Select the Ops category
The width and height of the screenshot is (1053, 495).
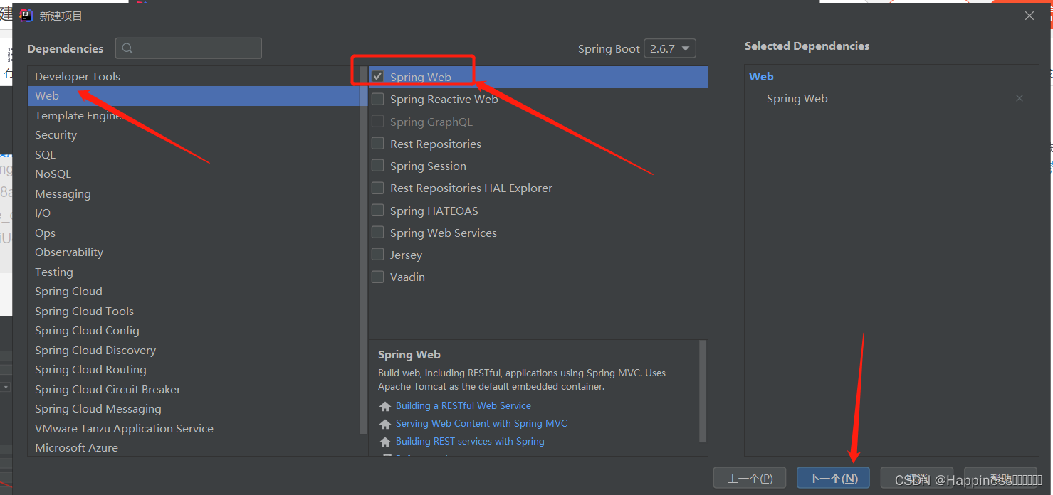pos(194,233)
